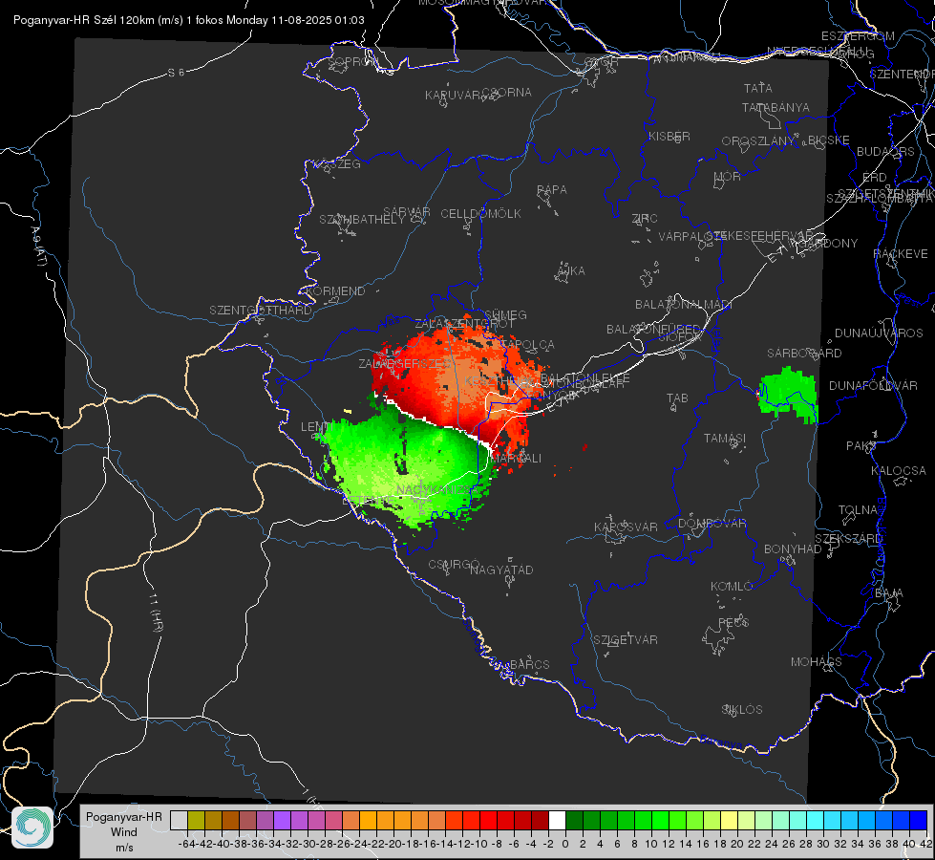Click the CSURGO city label
The image size is (935, 860).
[454, 564]
